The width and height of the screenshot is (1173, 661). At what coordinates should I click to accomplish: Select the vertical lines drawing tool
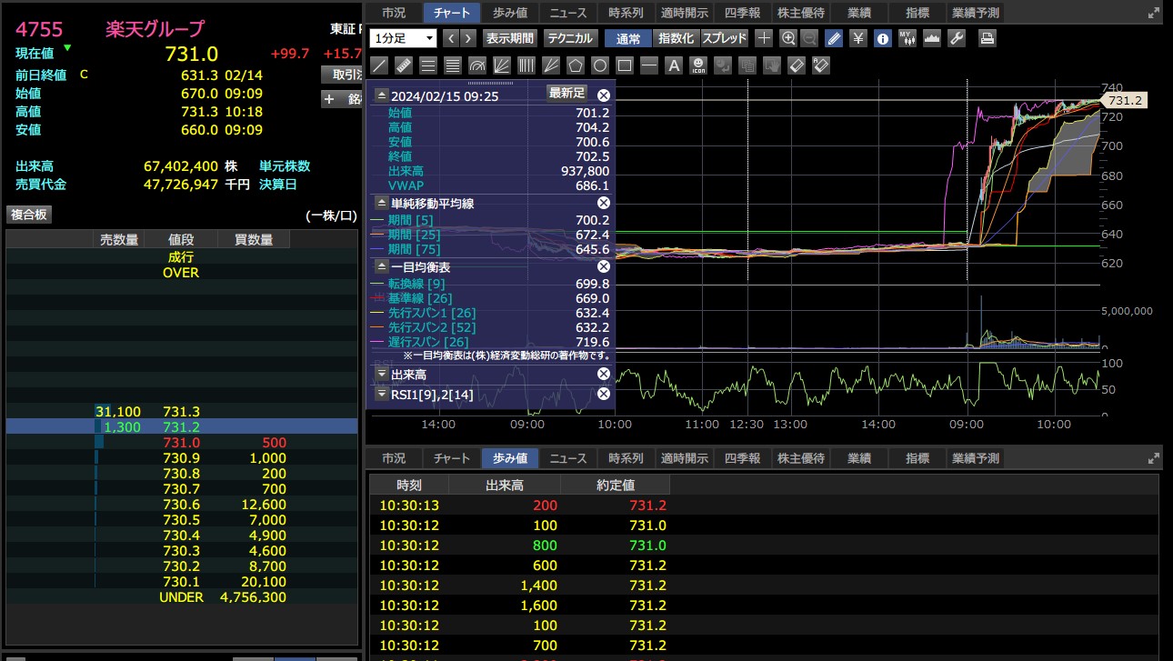pos(526,65)
